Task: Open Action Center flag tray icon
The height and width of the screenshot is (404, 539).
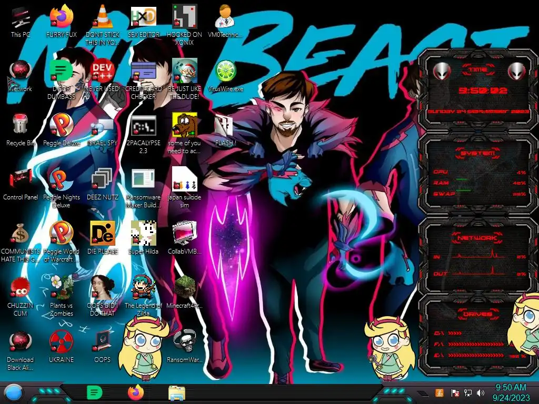Action: point(455,392)
